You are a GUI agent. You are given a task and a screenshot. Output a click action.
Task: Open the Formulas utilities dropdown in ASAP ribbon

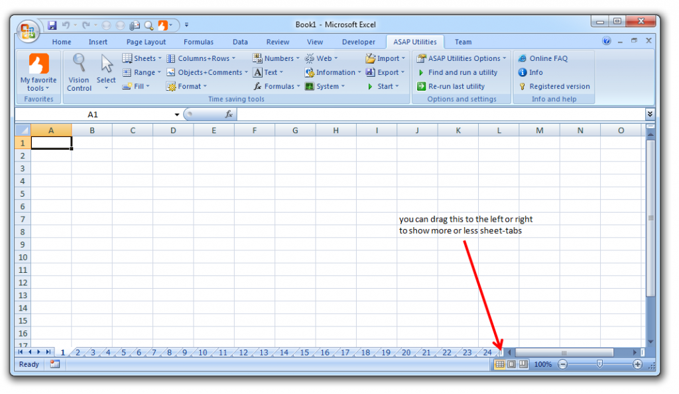pyautogui.click(x=277, y=86)
